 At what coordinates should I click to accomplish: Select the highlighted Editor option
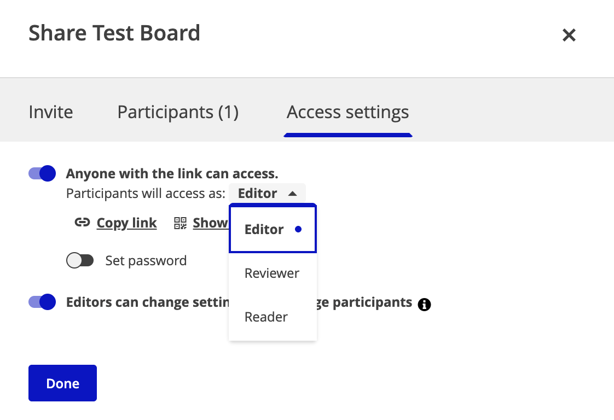tap(264, 229)
